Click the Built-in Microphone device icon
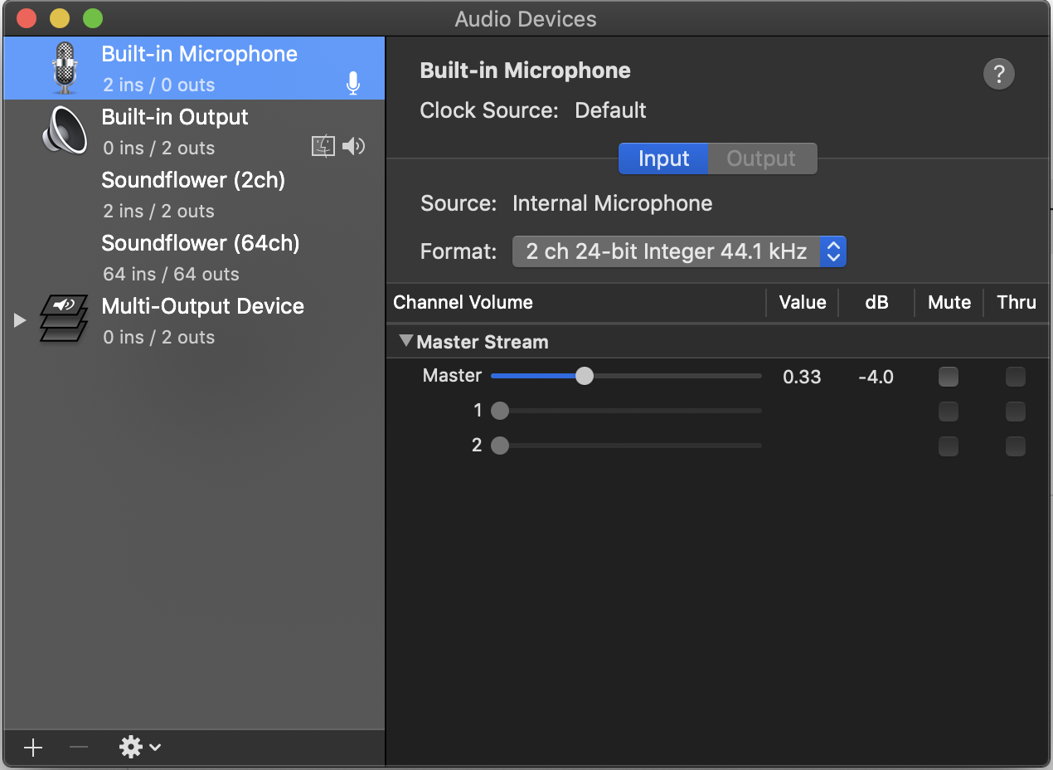Image resolution: width=1053 pixels, height=770 pixels. 64,68
